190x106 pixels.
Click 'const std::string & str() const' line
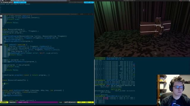click(x=15, y=4)
